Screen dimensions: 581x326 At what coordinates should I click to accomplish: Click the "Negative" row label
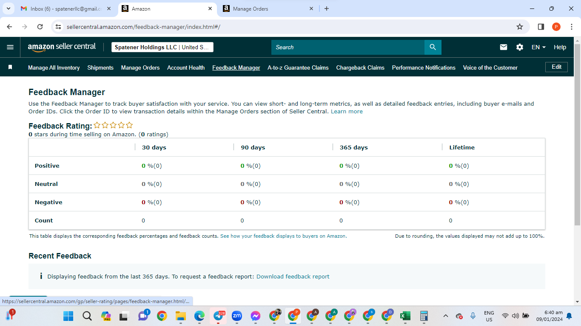pos(48,202)
